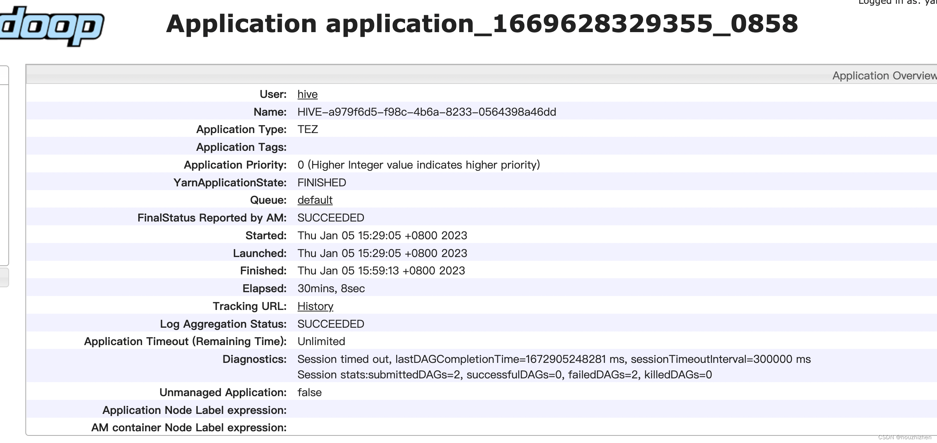937x443 pixels.
Task: Click the Application Type: label
Action: pyautogui.click(x=241, y=129)
